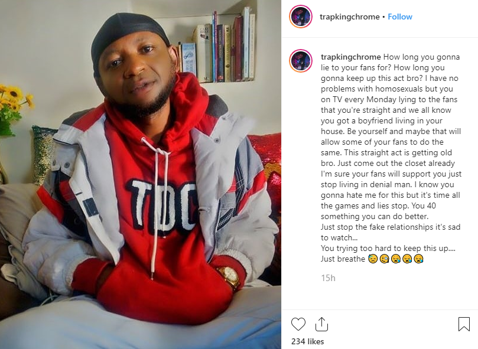Viewport: 478px width, 349px height.
Task: Click the caption line 'Just stop the fake relationships'
Action: click(390, 227)
